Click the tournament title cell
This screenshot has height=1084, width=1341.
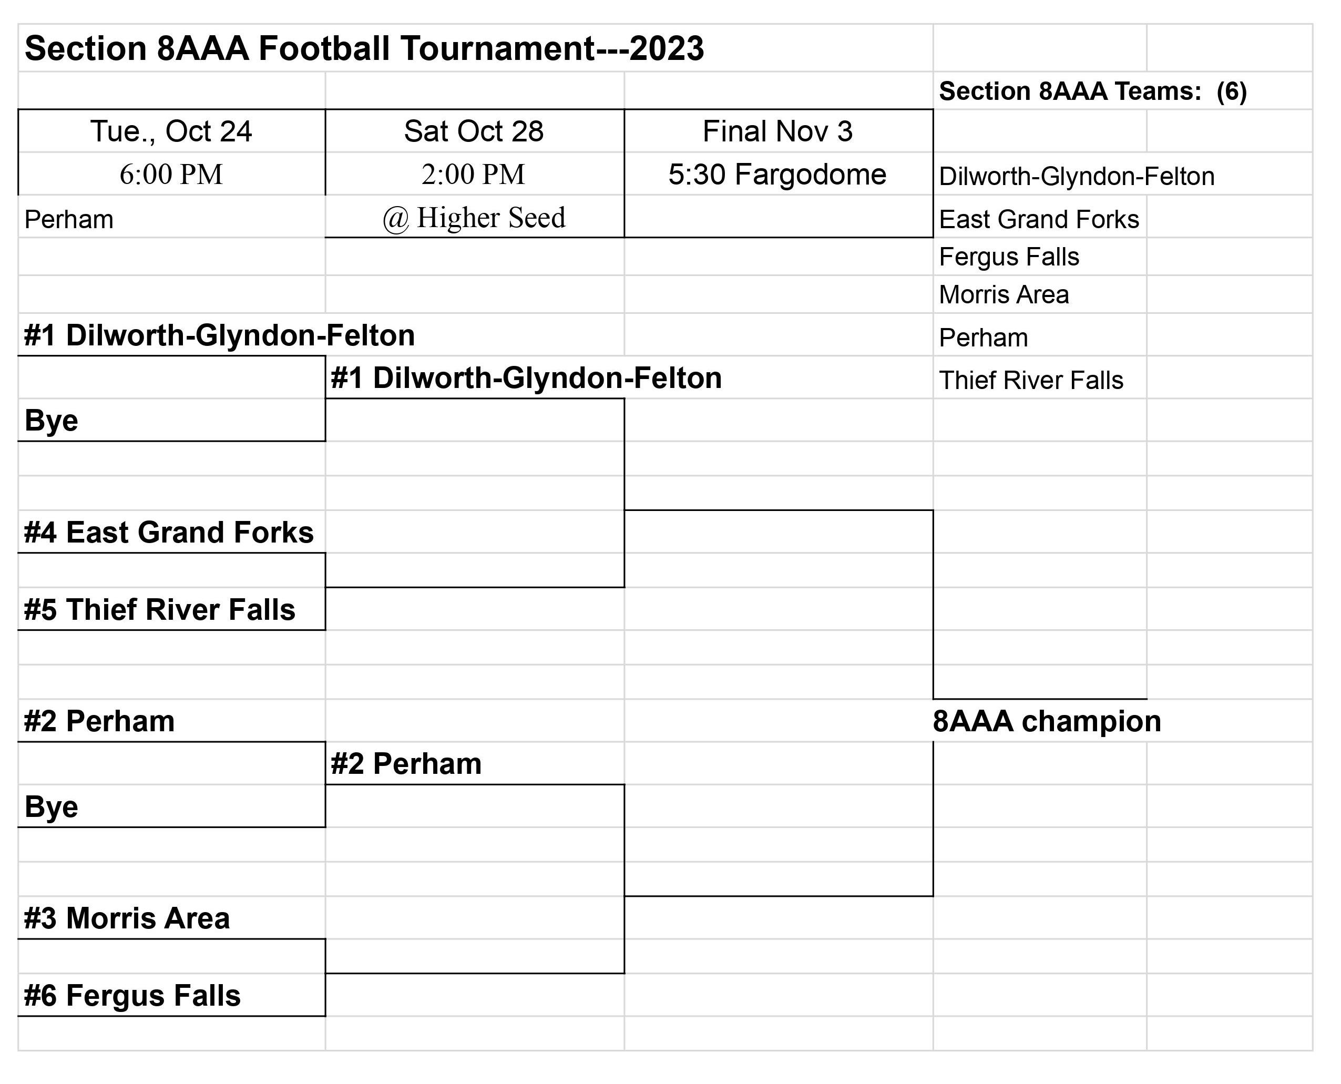click(x=476, y=48)
